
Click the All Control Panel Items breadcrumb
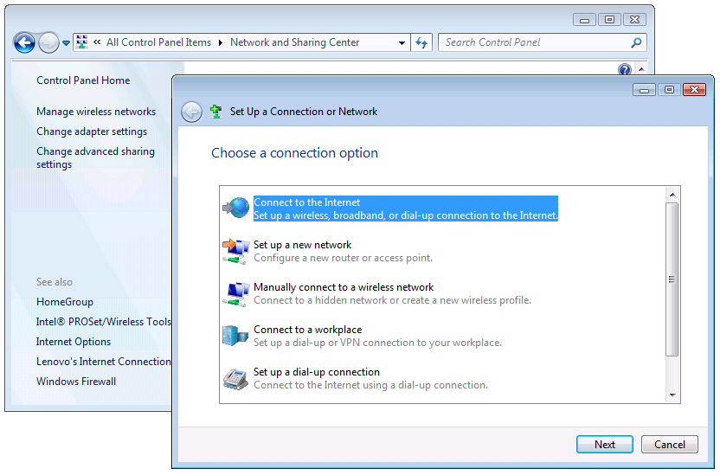(159, 42)
